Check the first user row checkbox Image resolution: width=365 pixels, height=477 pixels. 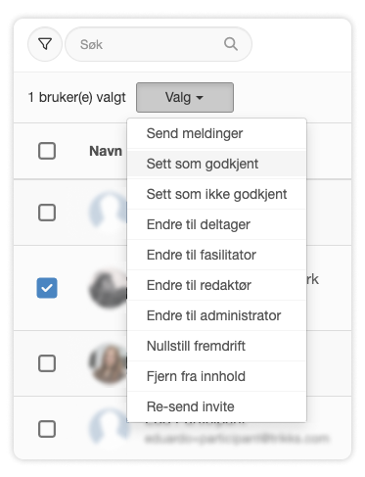click(x=47, y=213)
